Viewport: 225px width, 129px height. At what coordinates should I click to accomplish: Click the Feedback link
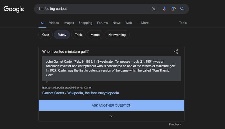[175, 124]
